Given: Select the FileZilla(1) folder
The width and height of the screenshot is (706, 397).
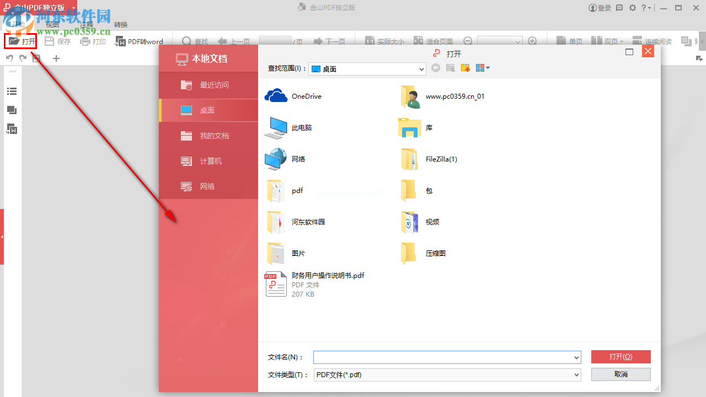Looking at the screenshot, I should [x=429, y=159].
